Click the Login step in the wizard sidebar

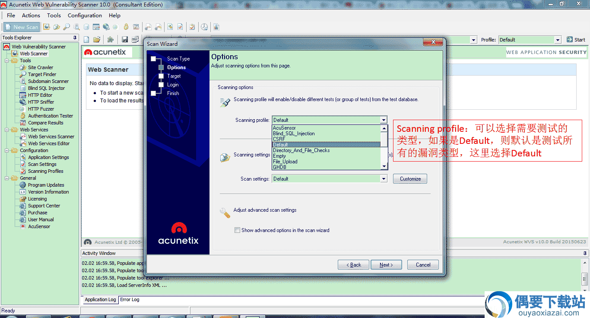[x=173, y=85]
